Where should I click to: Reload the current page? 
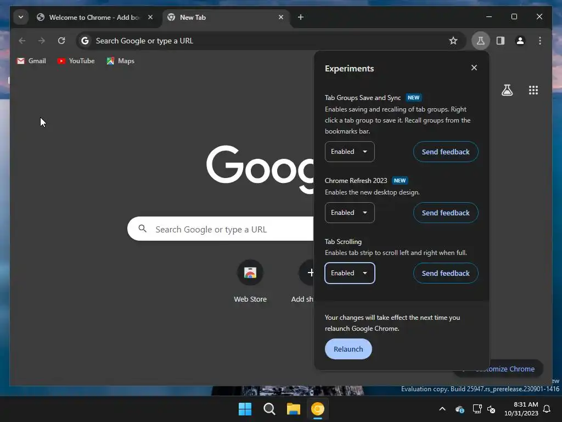click(x=61, y=41)
